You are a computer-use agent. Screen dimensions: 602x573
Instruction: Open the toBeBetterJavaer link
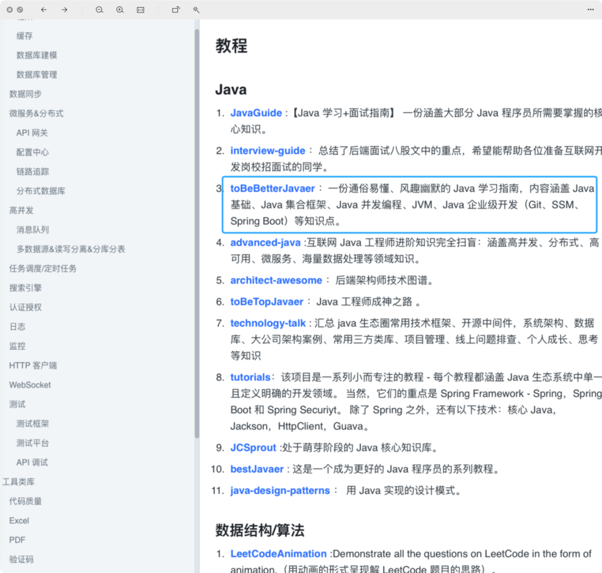272,188
